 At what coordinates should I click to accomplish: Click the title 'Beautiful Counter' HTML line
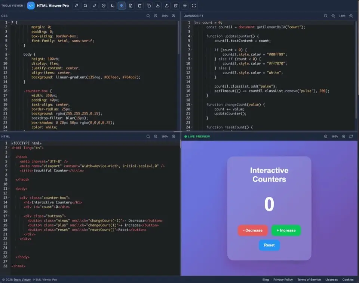tap(52, 171)
